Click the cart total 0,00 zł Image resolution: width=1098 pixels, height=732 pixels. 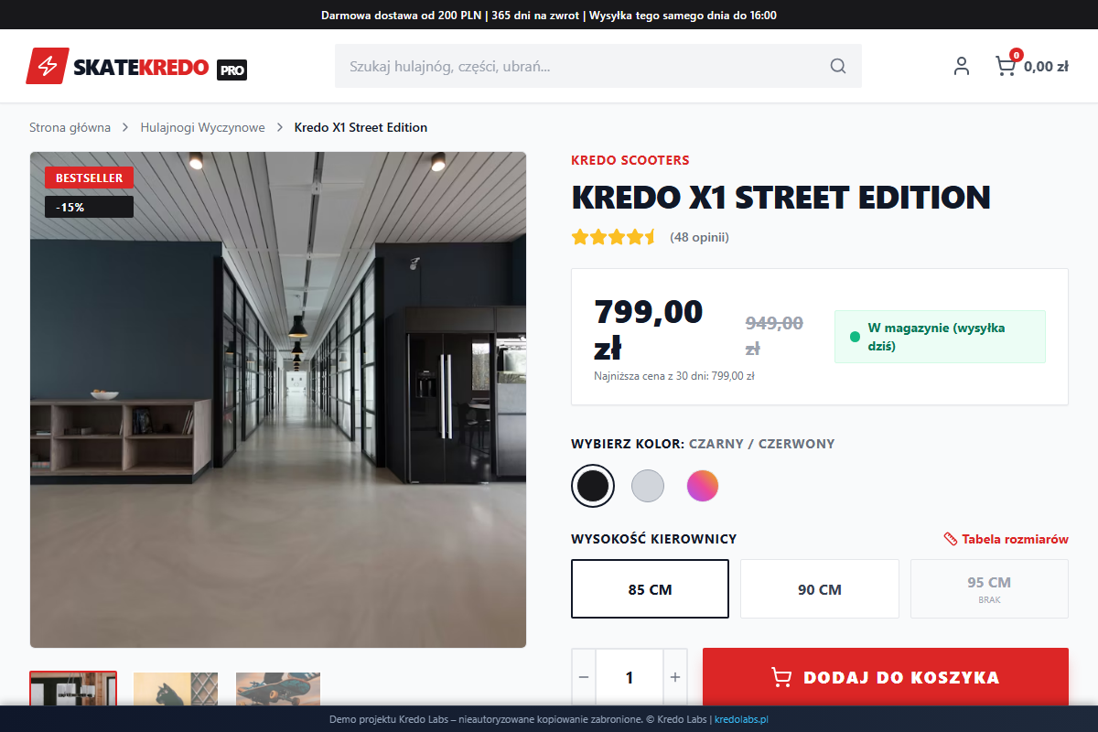tap(1046, 66)
